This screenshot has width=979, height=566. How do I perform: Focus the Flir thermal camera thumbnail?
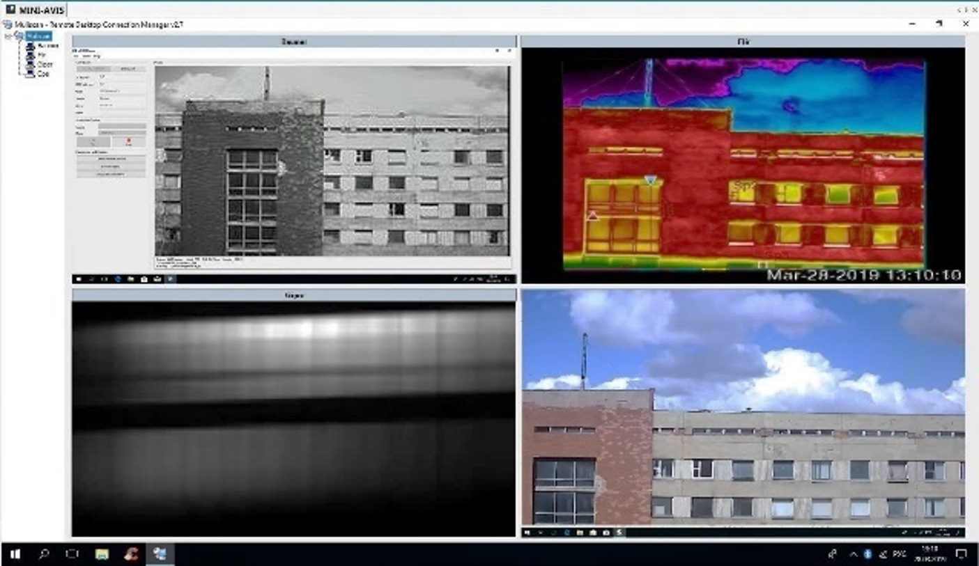[743, 166]
